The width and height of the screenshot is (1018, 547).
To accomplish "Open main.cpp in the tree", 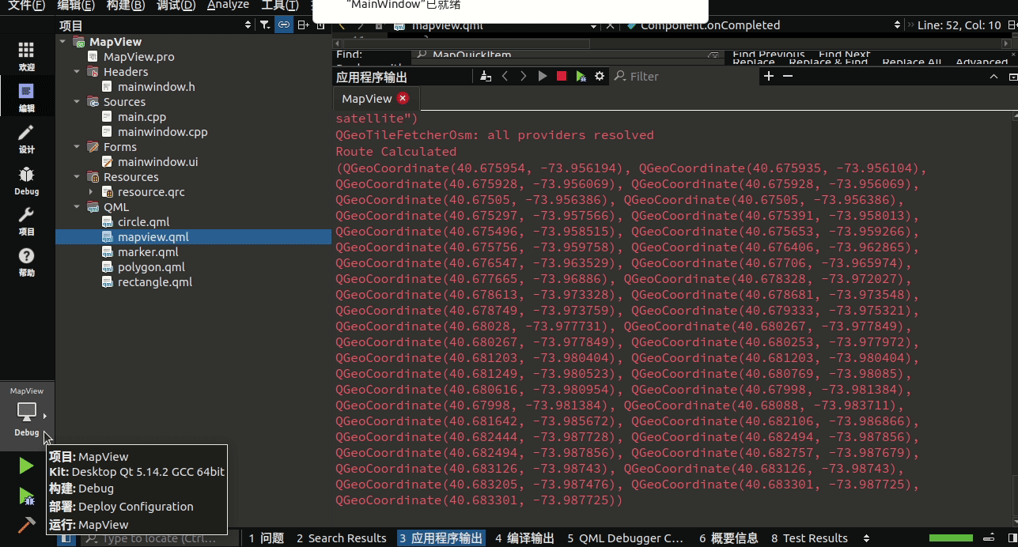I will coord(142,117).
